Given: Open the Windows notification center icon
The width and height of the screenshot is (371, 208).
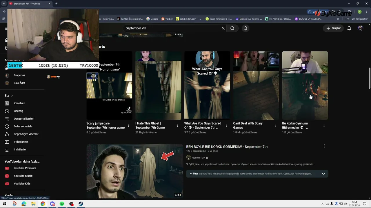Looking at the screenshot, I should point(365,204).
